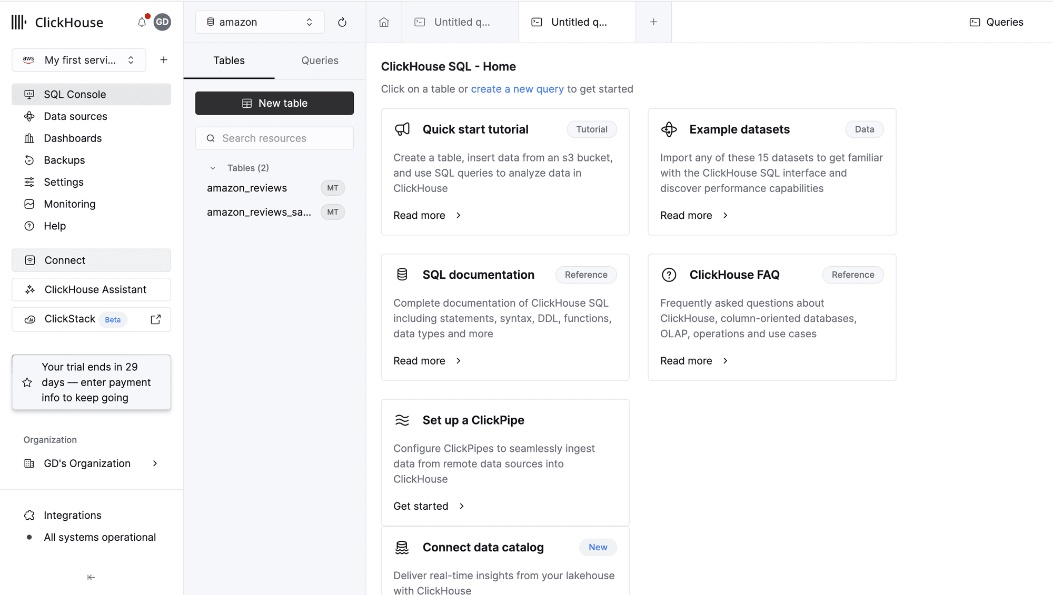
Task: Click the notification bell icon
Action: click(x=142, y=22)
